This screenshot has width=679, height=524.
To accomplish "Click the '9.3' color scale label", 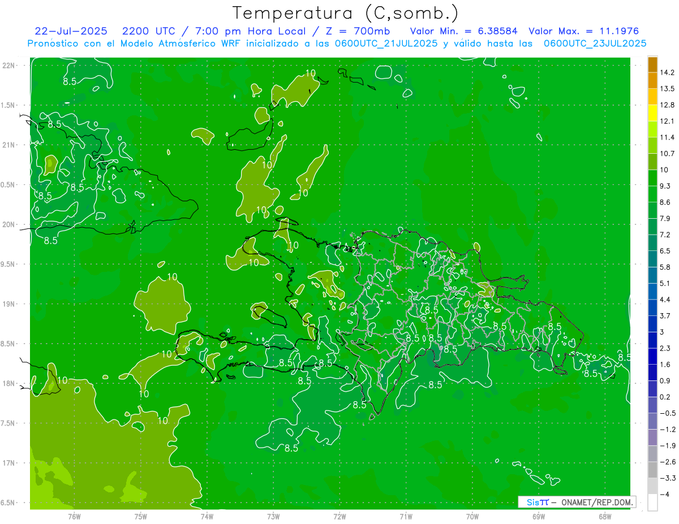I will 665,186.
